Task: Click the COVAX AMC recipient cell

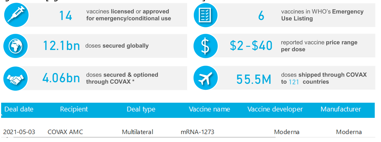Action: click(x=65, y=132)
